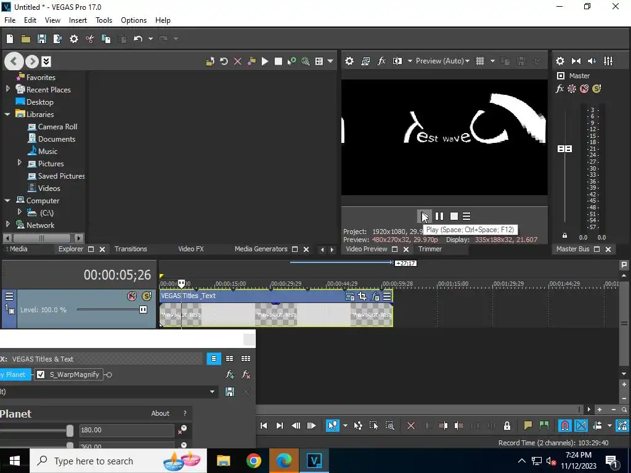Enable the S_WarpMagnify effect checkbox
Viewport: 631px width, 473px height.
click(x=41, y=374)
